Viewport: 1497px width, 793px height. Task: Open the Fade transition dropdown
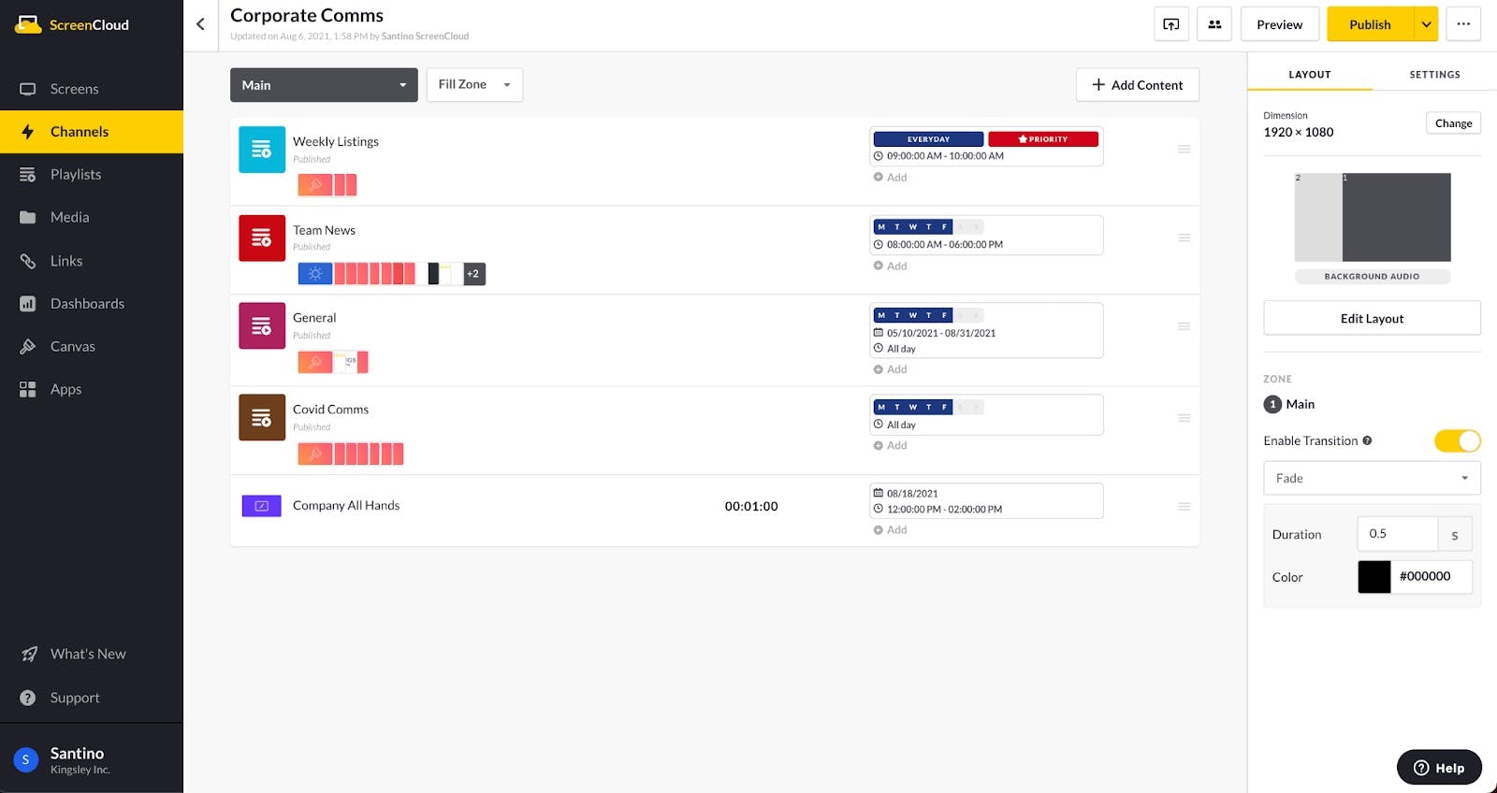click(x=1372, y=478)
